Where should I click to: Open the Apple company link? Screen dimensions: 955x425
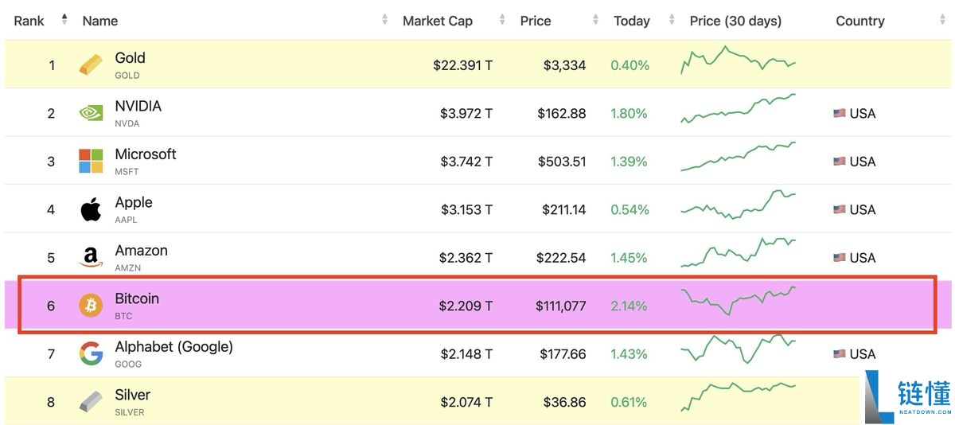coord(134,202)
